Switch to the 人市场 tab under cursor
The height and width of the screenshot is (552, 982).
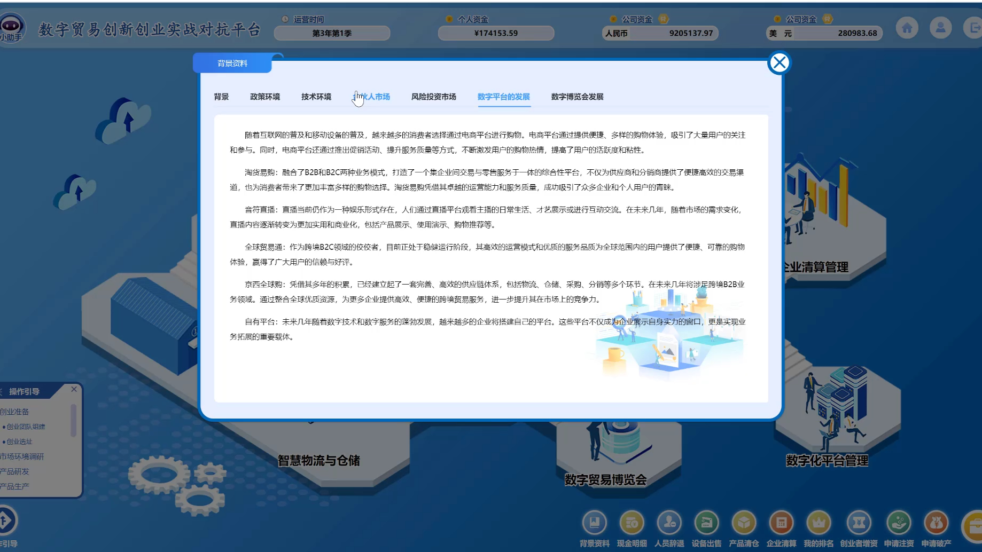tap(371, 97)
